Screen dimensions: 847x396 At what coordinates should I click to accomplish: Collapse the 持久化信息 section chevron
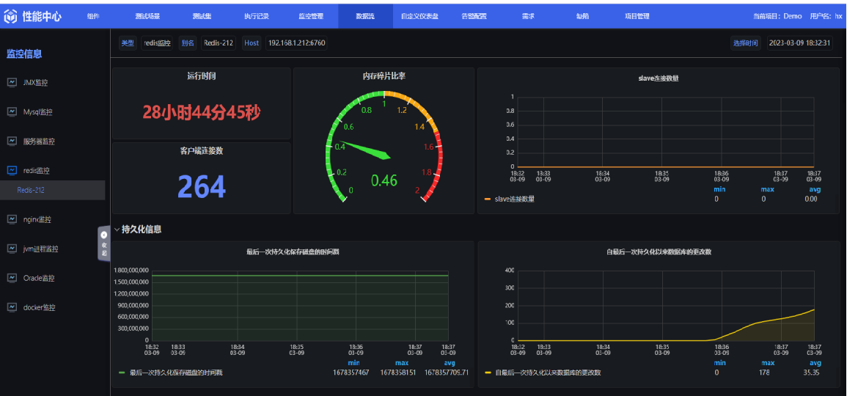point(117,230)
